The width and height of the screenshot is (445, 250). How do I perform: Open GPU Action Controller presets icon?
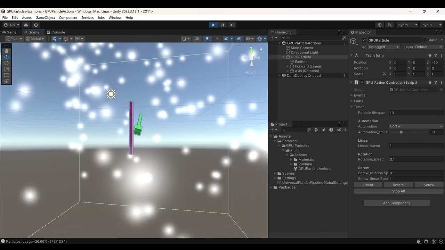pyautogui.click(x=436, y=82)
